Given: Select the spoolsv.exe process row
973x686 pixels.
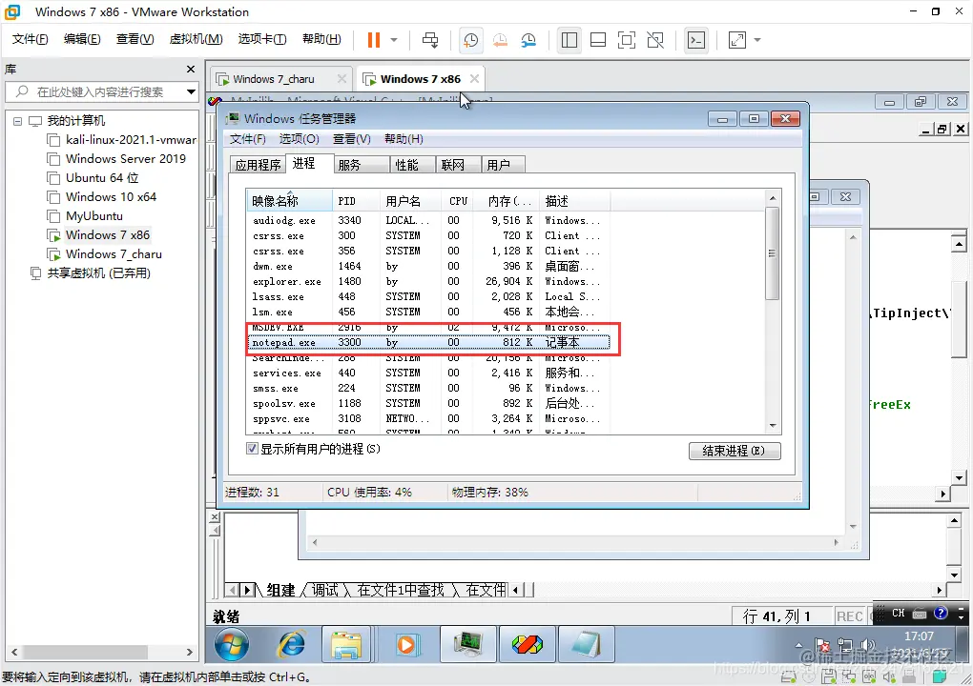Looking at the screenshot, I should 428,403.
